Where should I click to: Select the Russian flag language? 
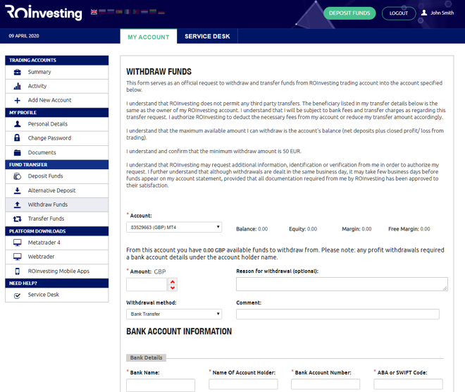pyautogui.click(x=111, y=12)
